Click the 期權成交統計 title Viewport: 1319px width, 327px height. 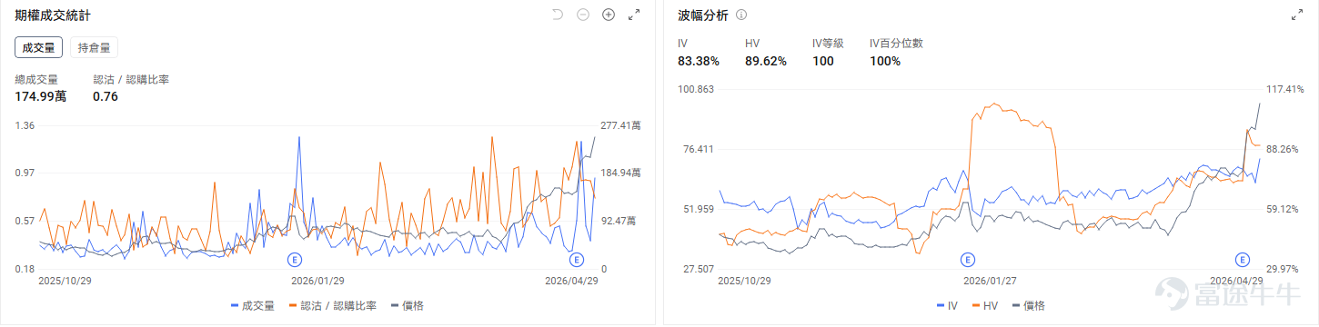[x=52, y=15]
